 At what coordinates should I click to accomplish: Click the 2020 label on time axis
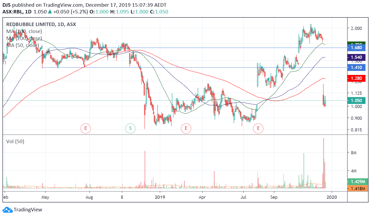pyautogui.click(x=332, y=197)
